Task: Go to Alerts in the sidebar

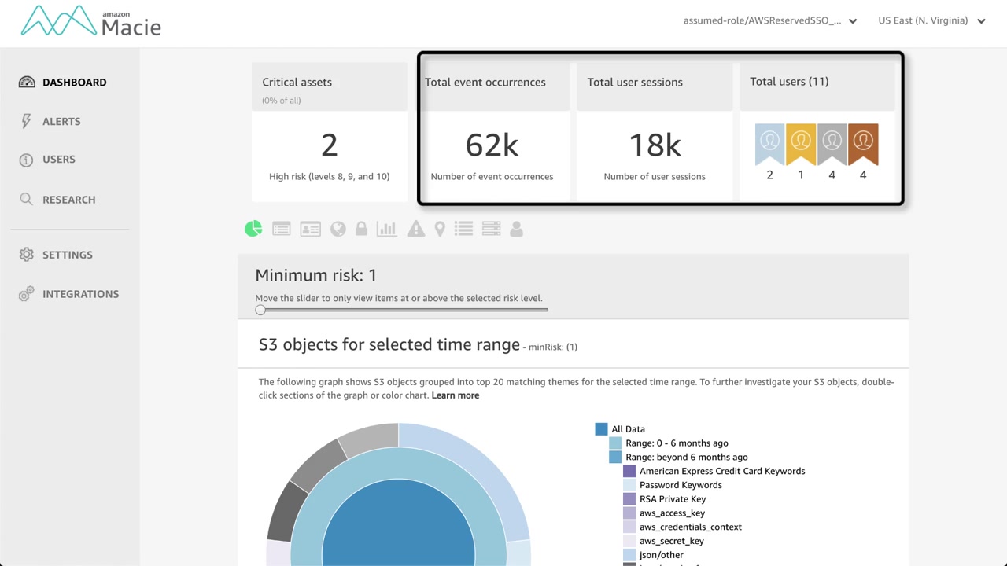Action: point(61,121)
